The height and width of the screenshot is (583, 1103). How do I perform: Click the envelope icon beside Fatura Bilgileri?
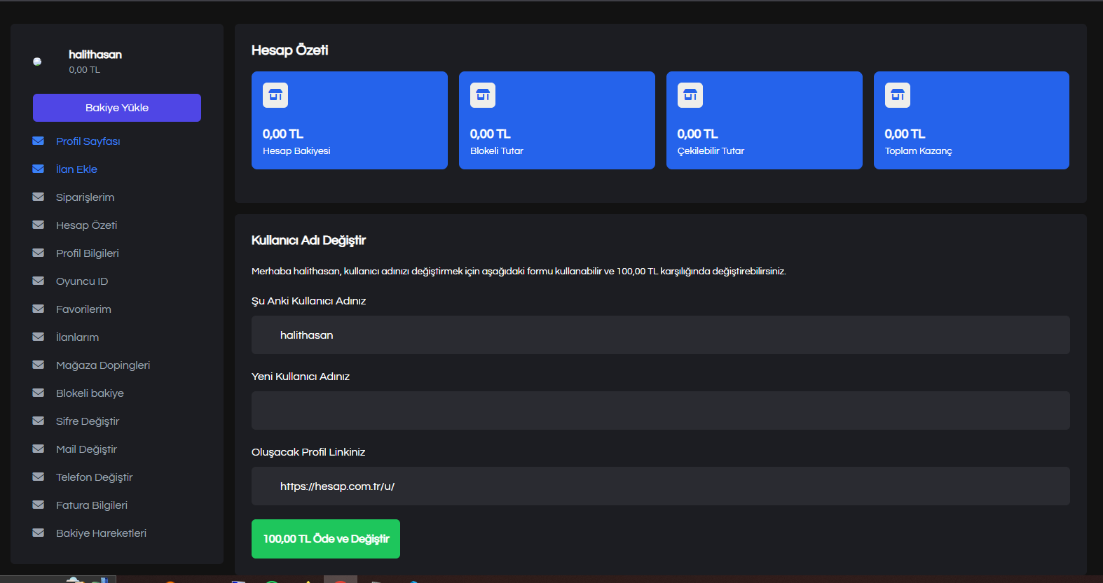(x=39, y=505)
